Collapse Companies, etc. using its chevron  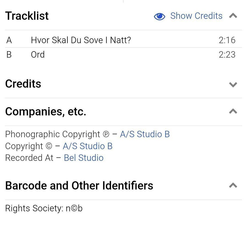(233, 111)
